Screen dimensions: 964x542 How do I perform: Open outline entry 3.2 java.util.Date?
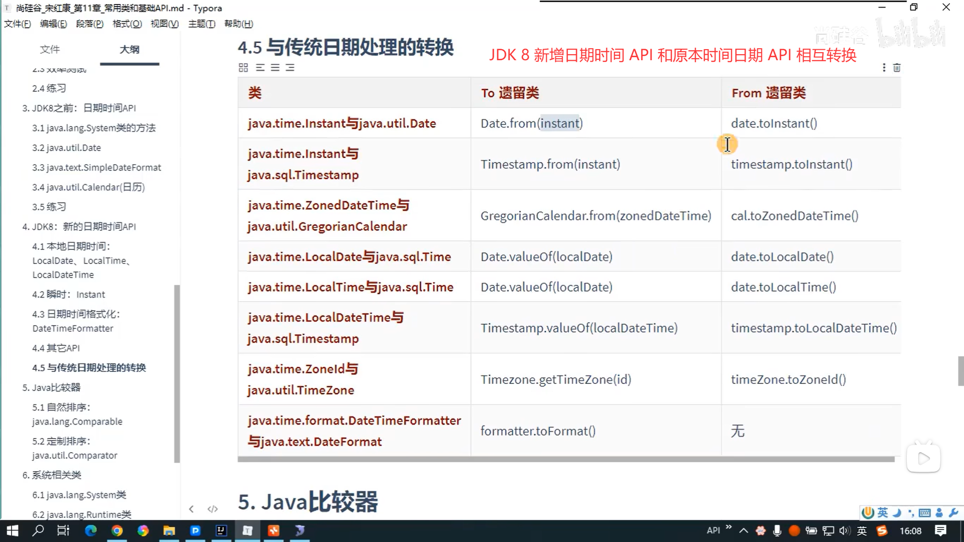coord(67,148)
